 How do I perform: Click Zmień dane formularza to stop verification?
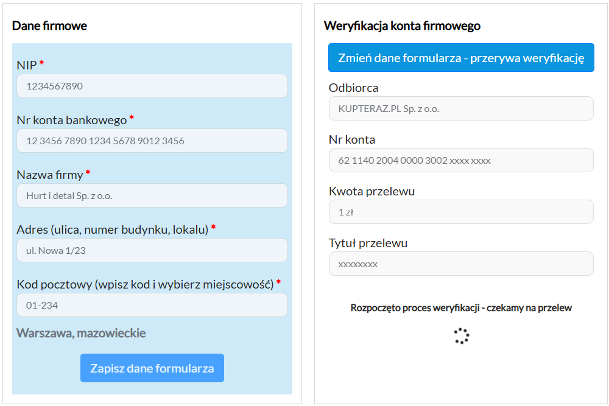(x=461, y=57)
